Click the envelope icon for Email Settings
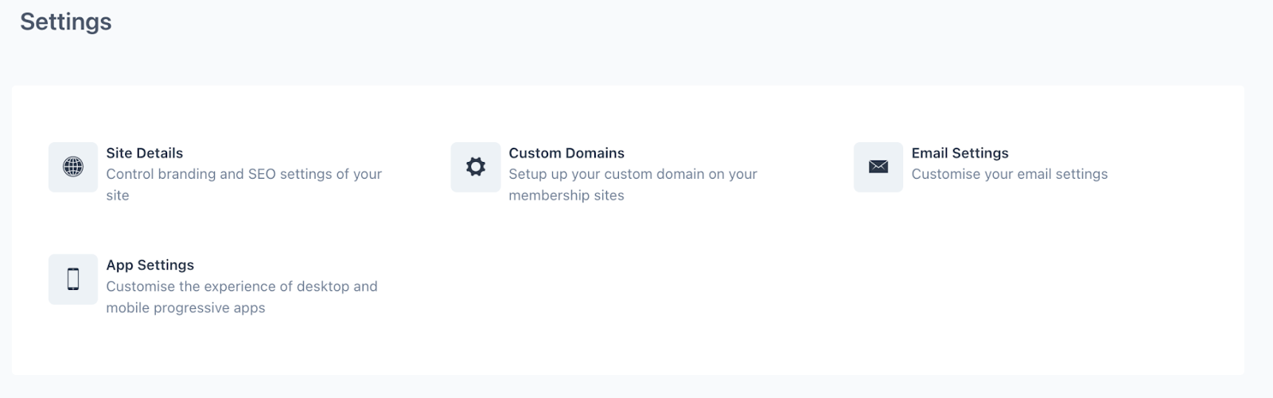The image size is (1273, 398). point(878,167)
